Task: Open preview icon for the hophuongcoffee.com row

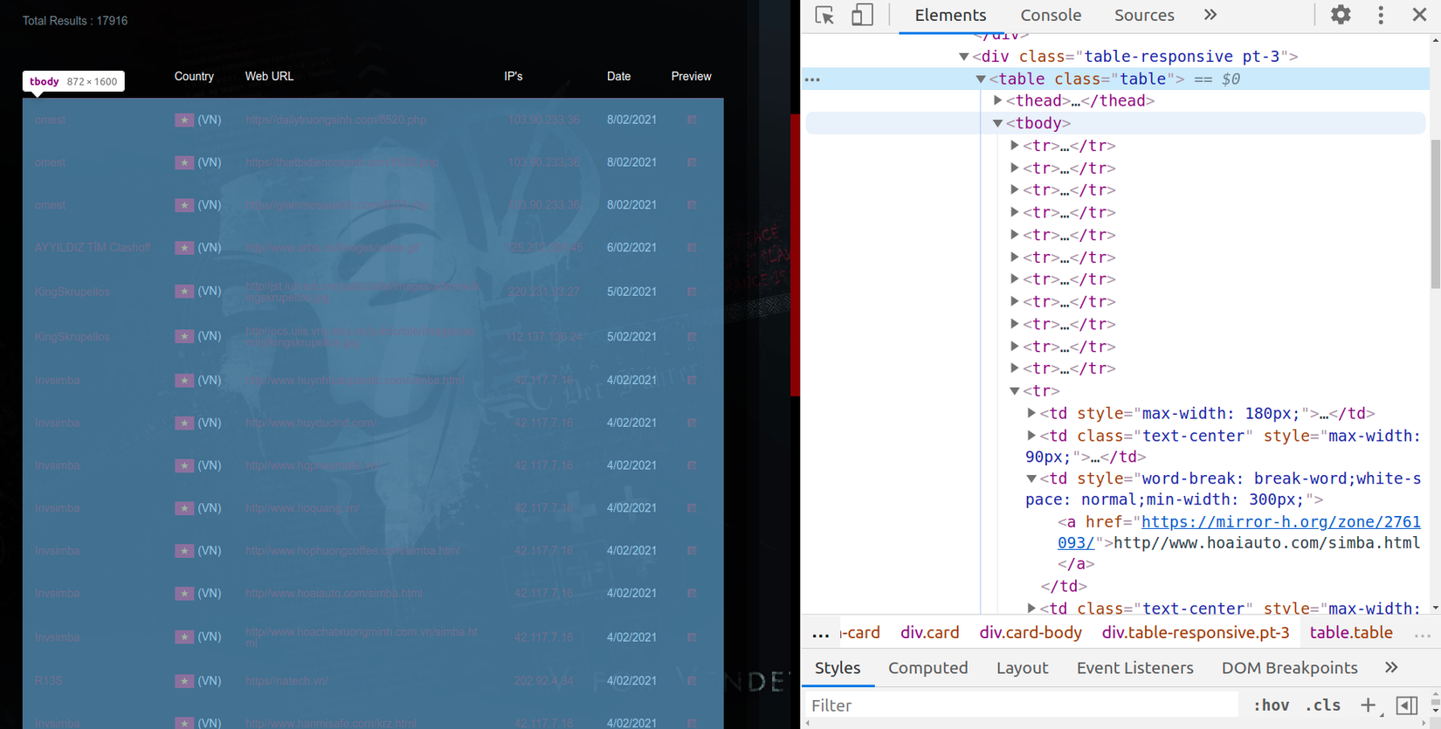Action: point(692,551)
